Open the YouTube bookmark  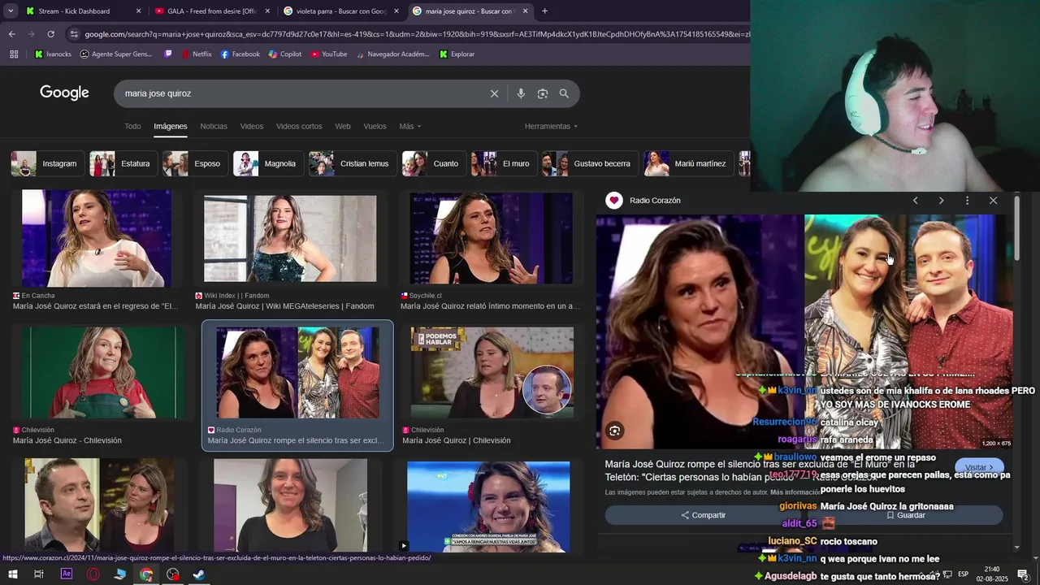click(x=328, y=54)
